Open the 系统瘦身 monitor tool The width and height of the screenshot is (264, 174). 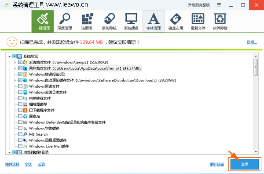(x=131, y=21)
